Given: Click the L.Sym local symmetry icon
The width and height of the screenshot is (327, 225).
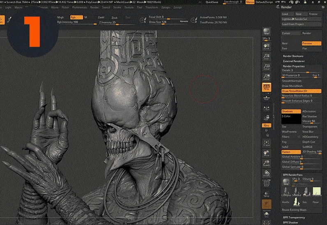Looking at the screenshot, I should tap(266, 108).
